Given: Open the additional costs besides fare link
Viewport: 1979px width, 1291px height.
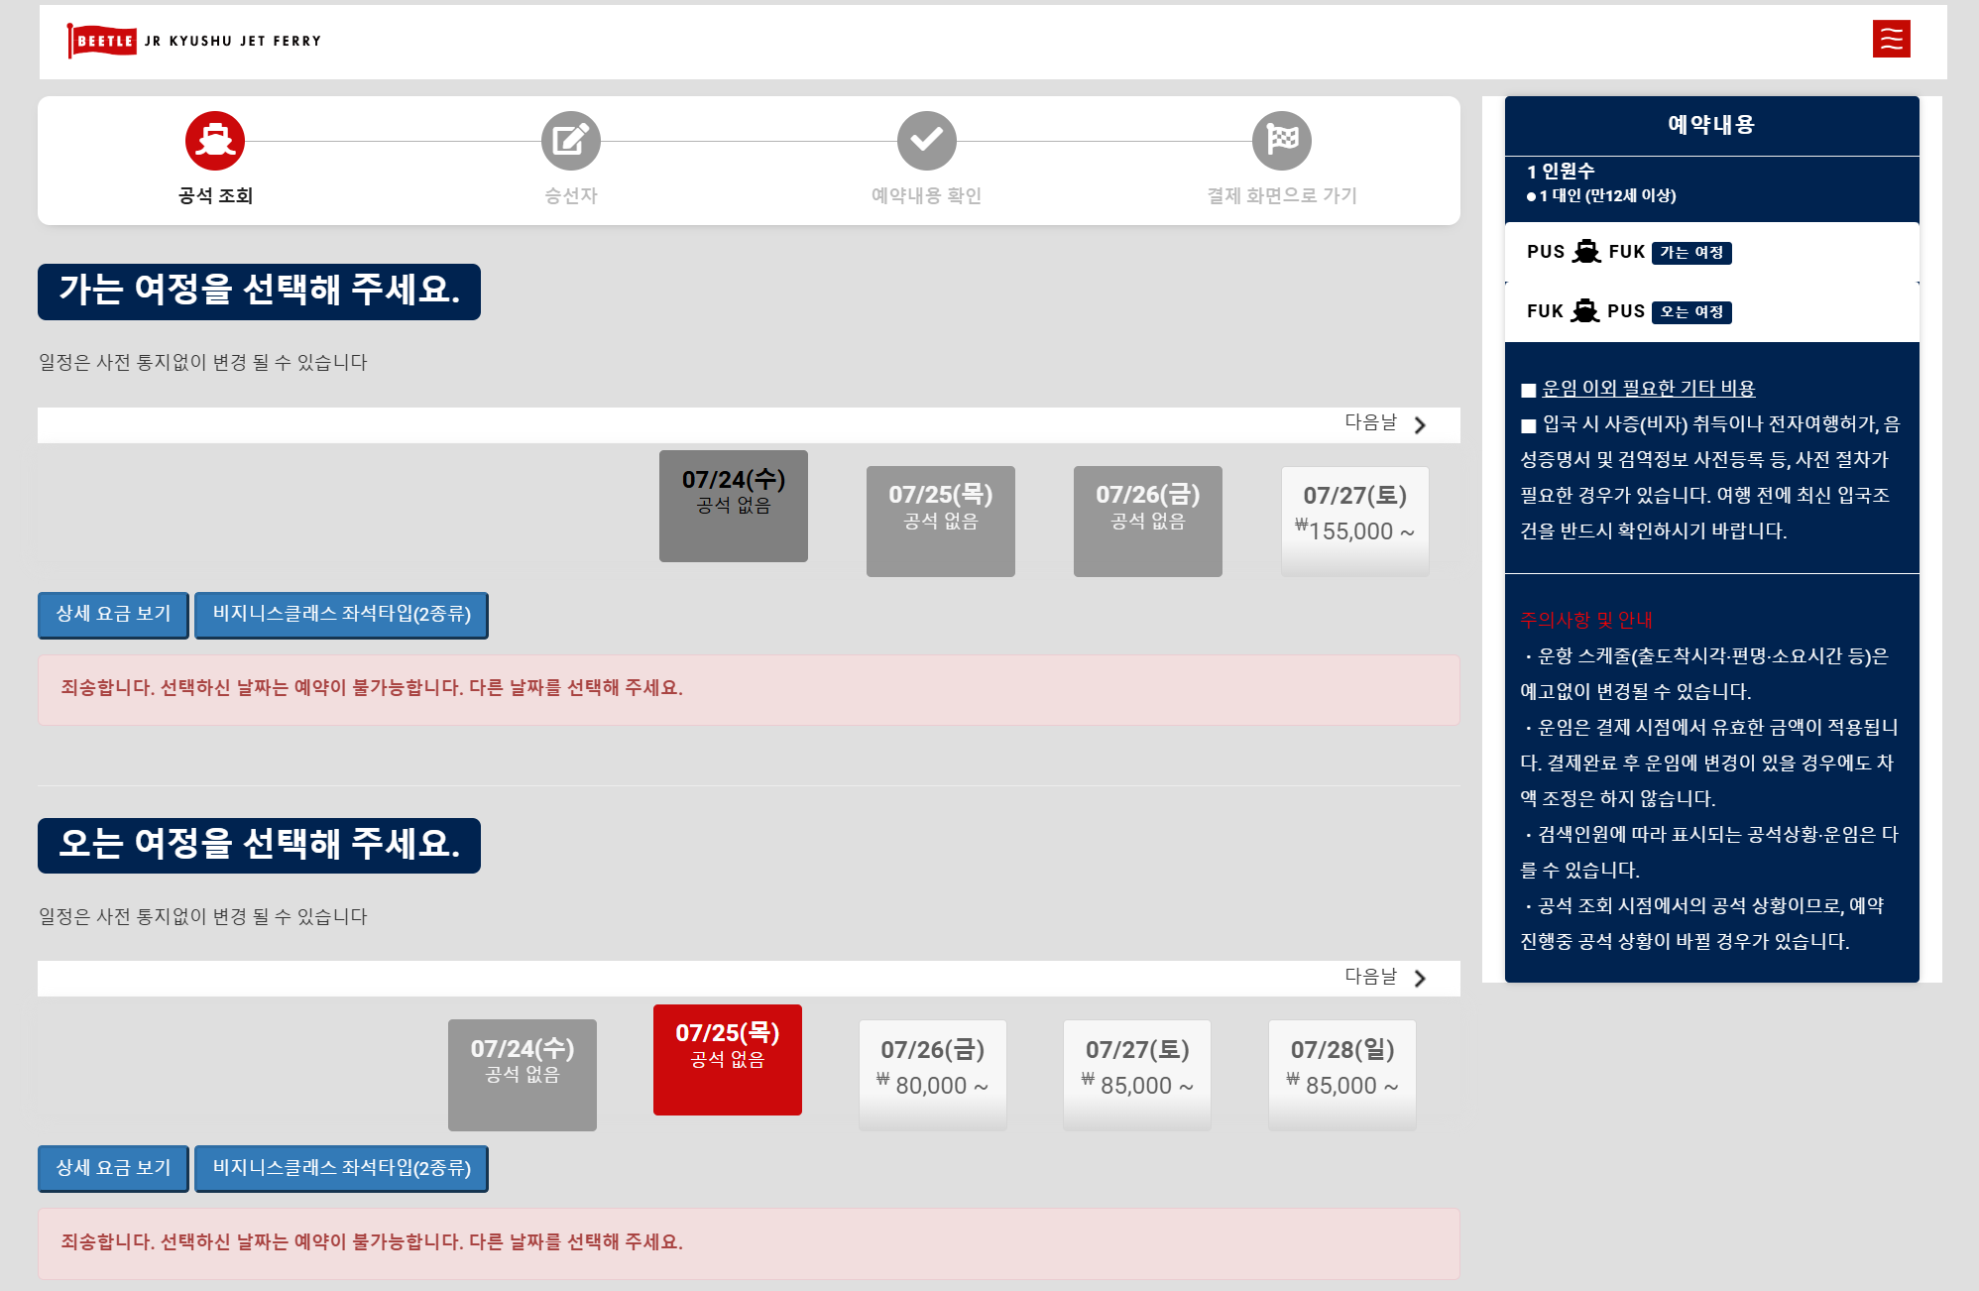Looking at the screenshot, I should [x=1648, y=389].
